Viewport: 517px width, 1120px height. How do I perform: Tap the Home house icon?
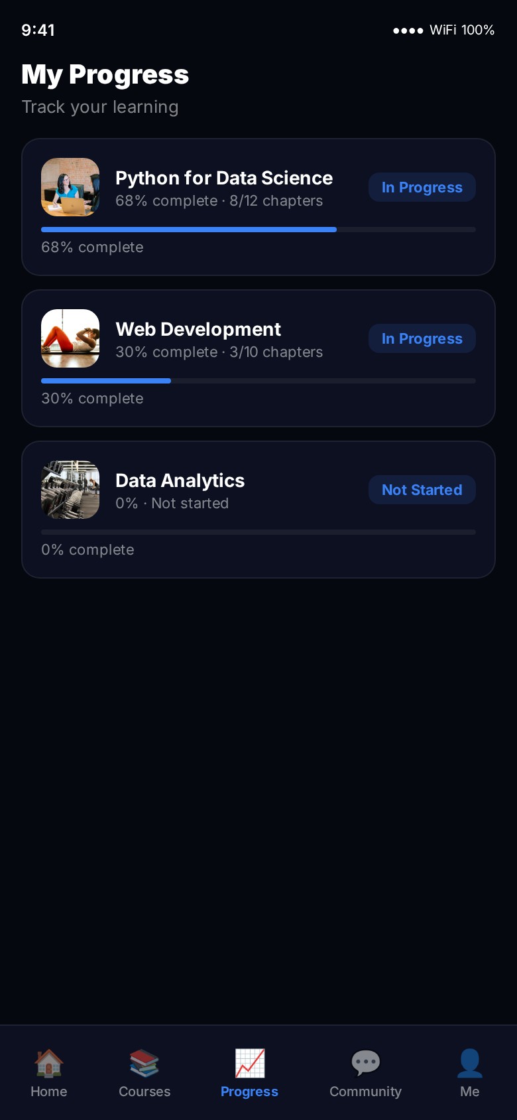point(49,1063)
